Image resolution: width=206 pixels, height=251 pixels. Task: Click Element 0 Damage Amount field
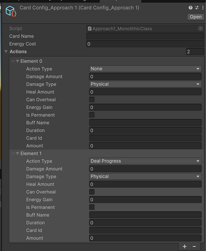[x=145, y=77]
